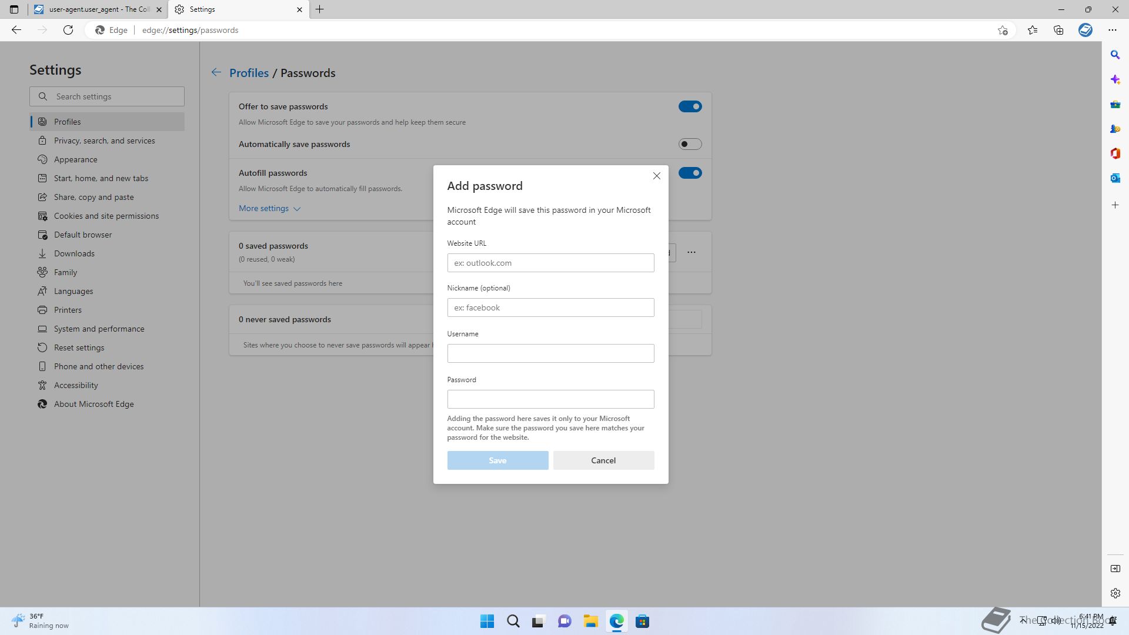The image size is (1129, 635).
Task: Open sidebar settings gear icon
Action: coord(1115,593)
